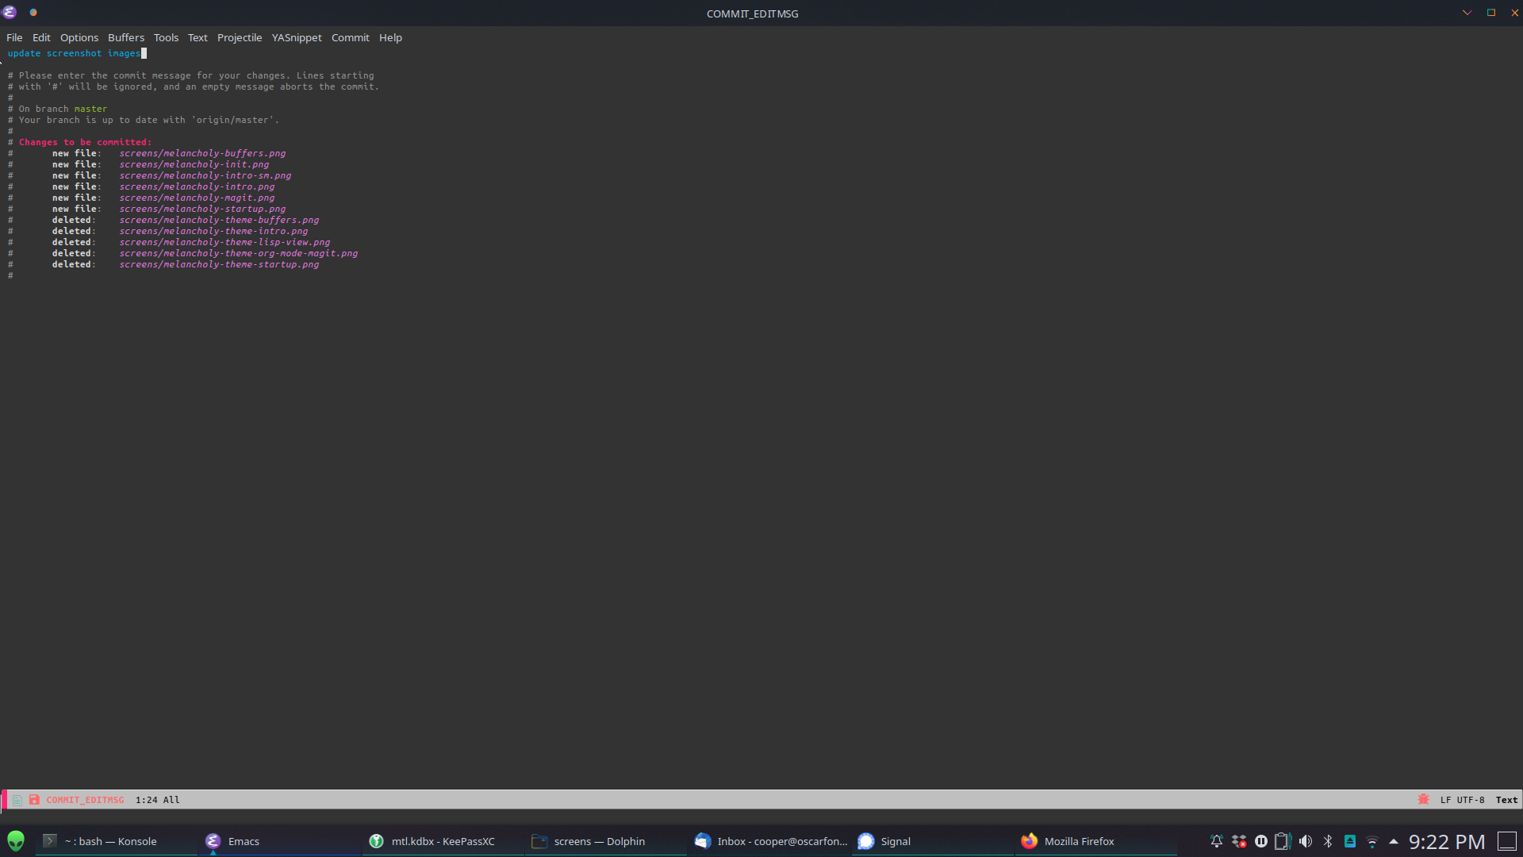Click the 'Changes to be committed:' heading
The height and width of the screenshot is (857, 1523).
click(85, 142)
